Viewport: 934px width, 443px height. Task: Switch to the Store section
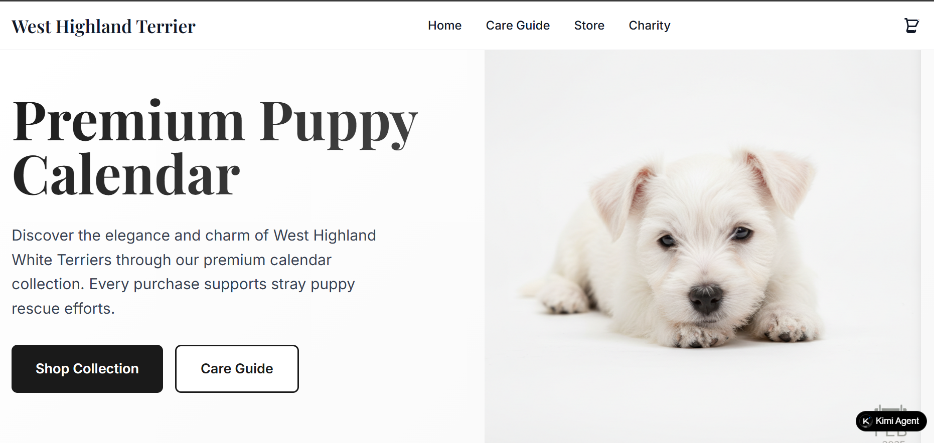[x=589, y=25]
